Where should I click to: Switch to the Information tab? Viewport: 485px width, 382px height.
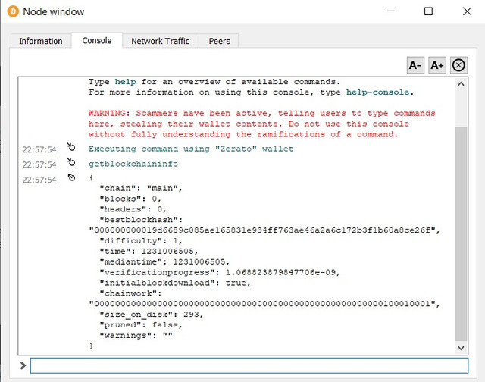coord(40,41)
